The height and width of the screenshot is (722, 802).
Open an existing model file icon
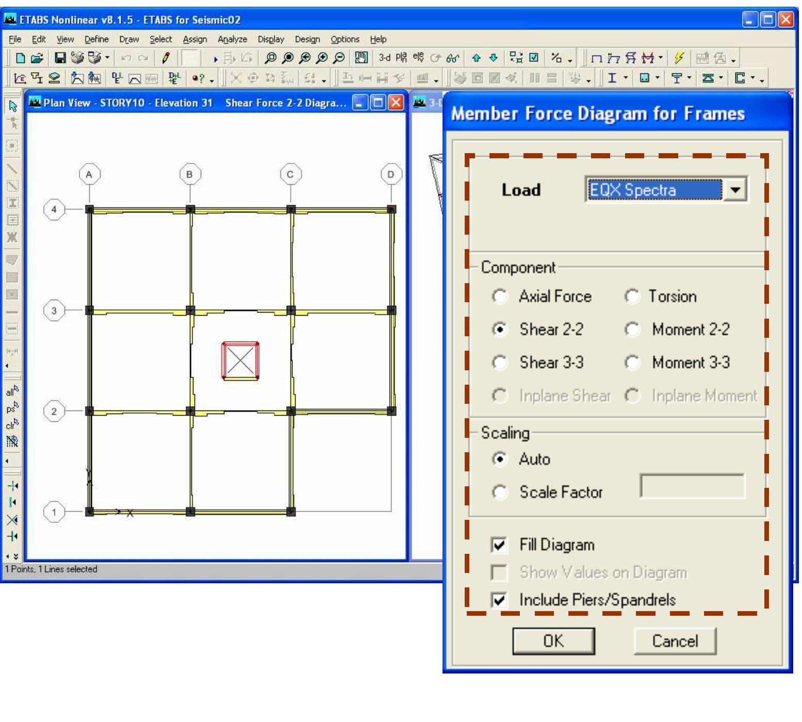(x=37, y=58)
